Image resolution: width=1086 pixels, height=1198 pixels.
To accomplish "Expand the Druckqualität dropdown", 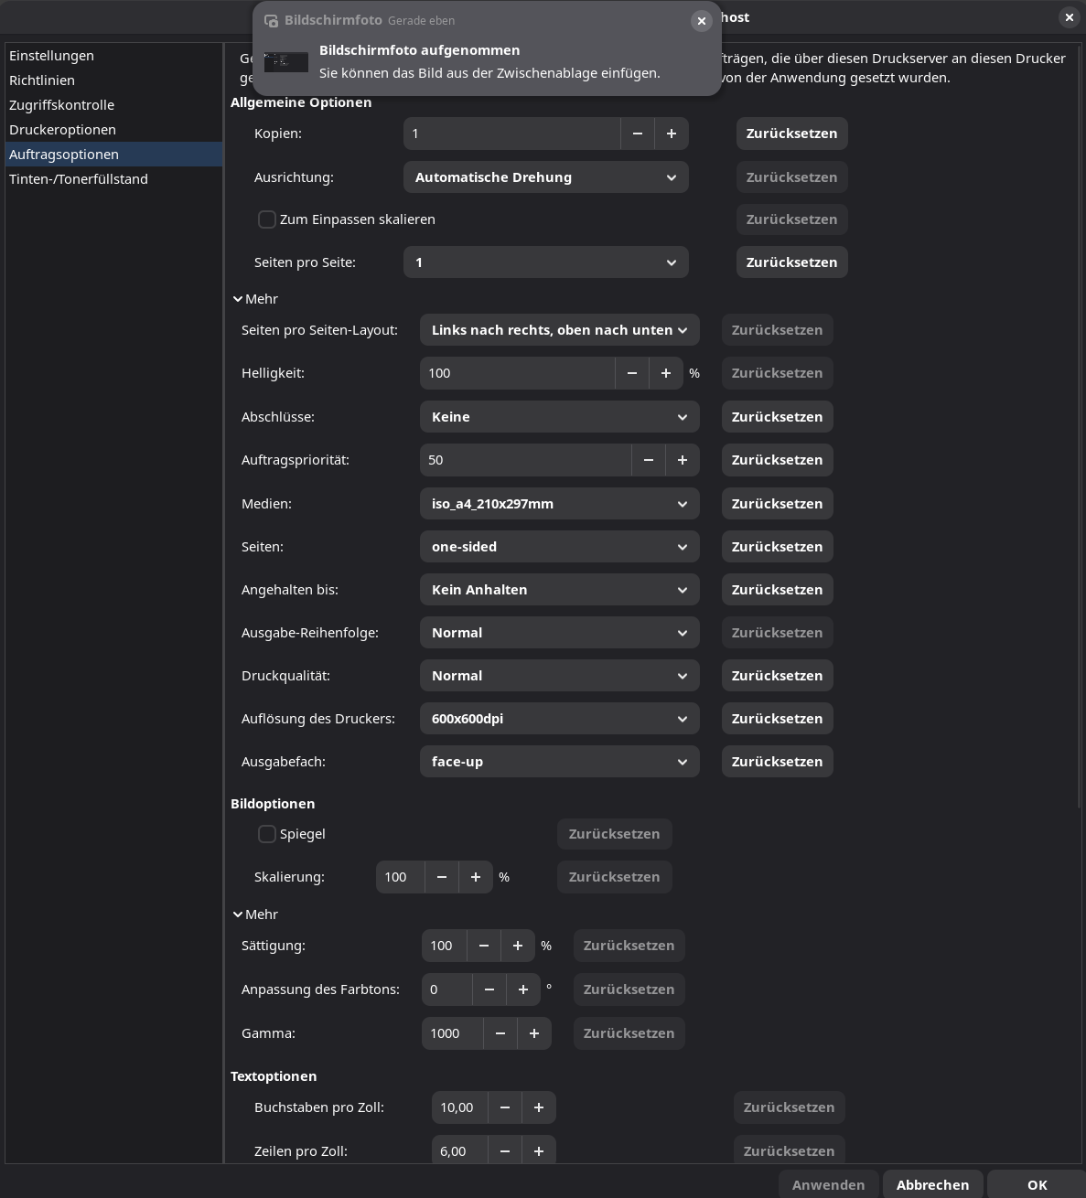I will pos(559,676).
